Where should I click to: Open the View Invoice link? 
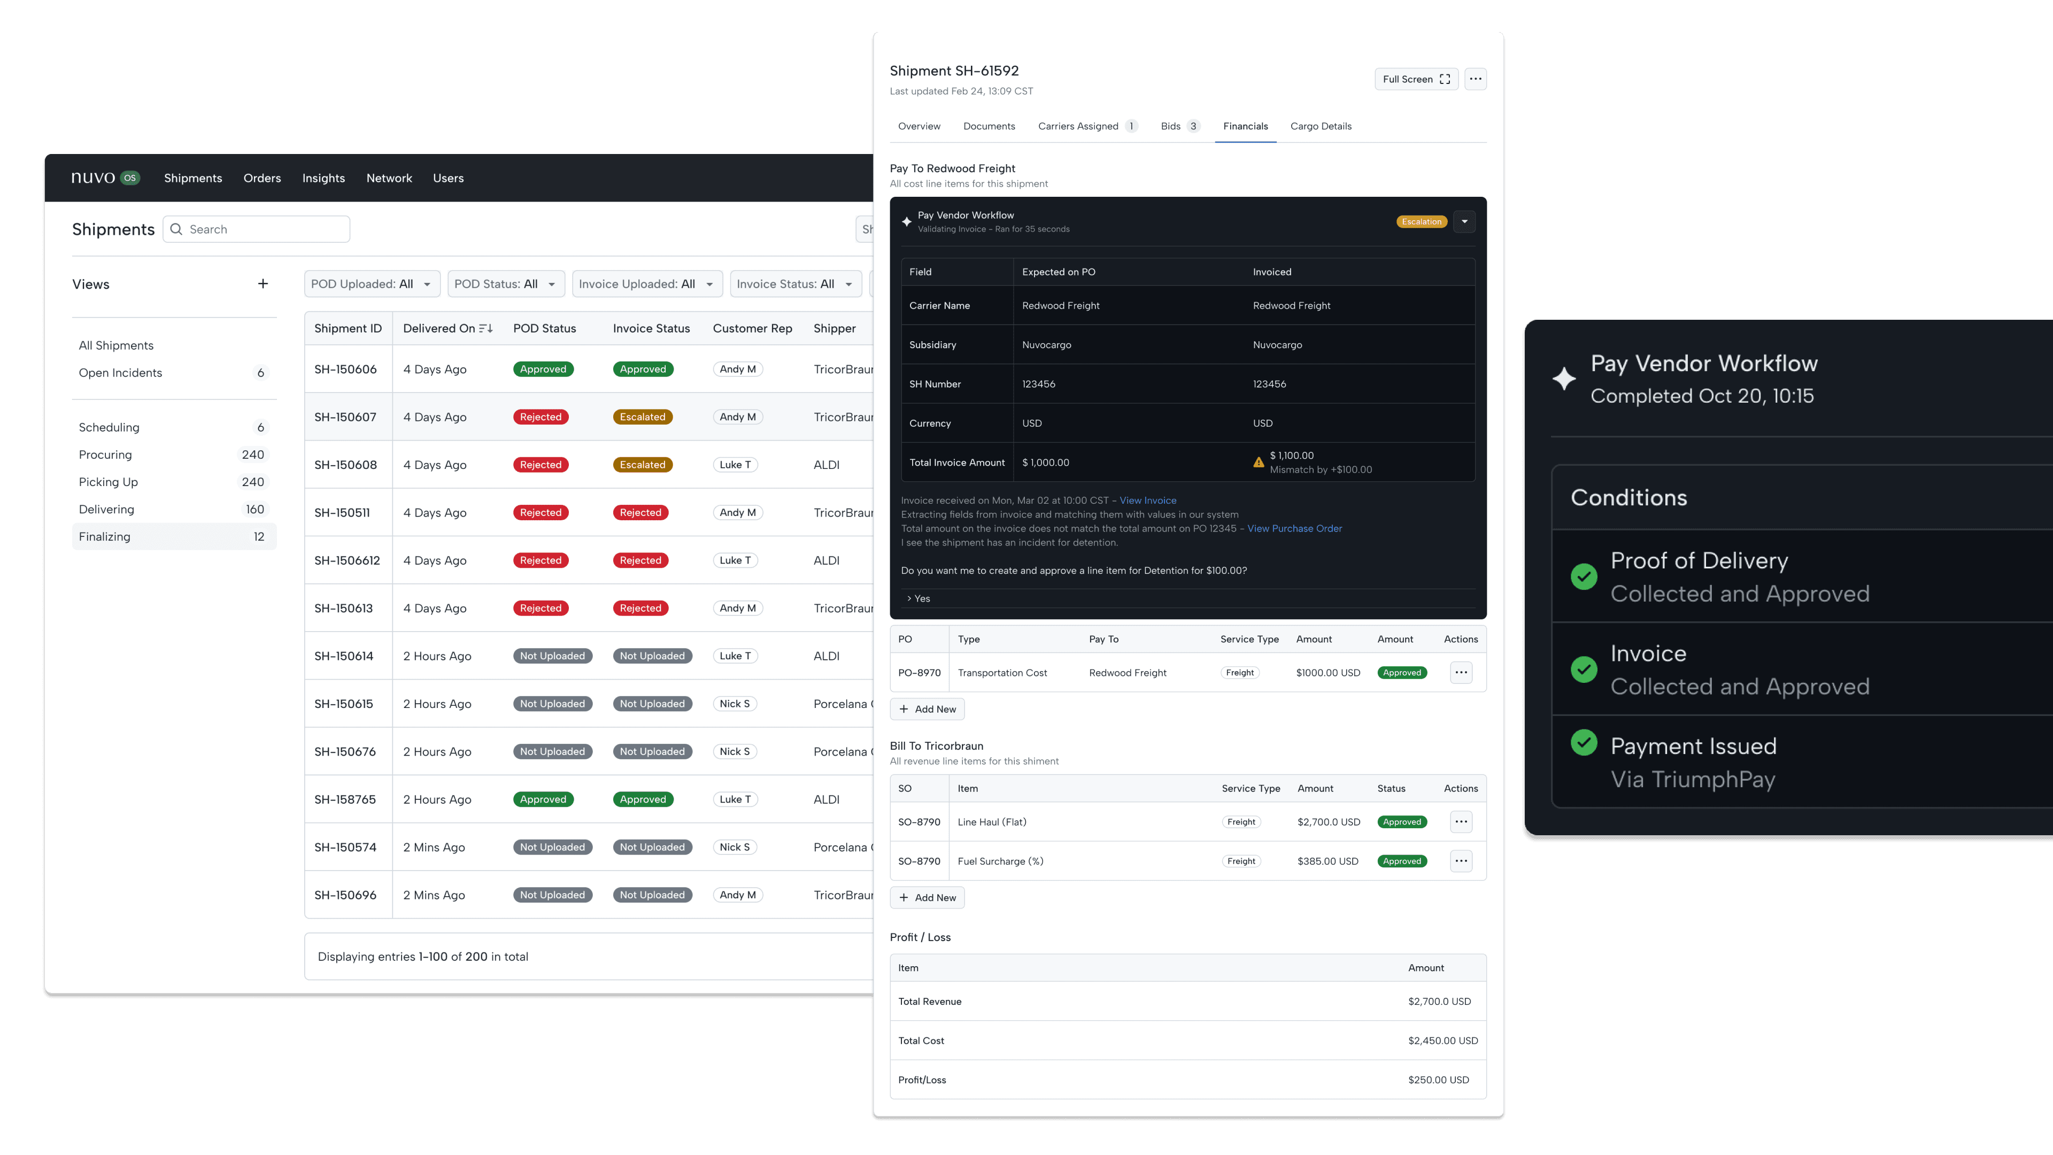1148,500
